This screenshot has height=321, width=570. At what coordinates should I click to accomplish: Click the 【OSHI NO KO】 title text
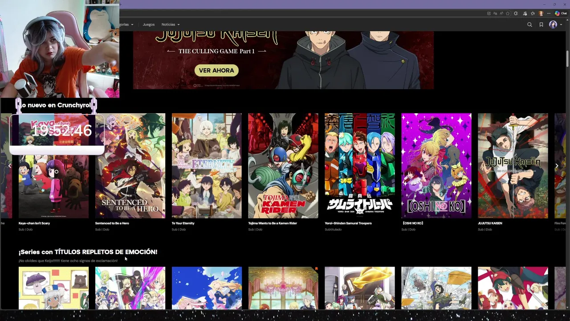coord(412,223)
